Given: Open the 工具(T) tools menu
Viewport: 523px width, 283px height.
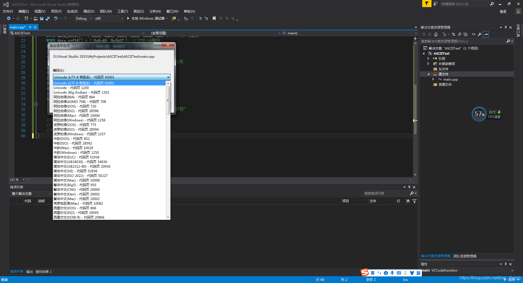Looking at the screenshot, I should [123, 11].
